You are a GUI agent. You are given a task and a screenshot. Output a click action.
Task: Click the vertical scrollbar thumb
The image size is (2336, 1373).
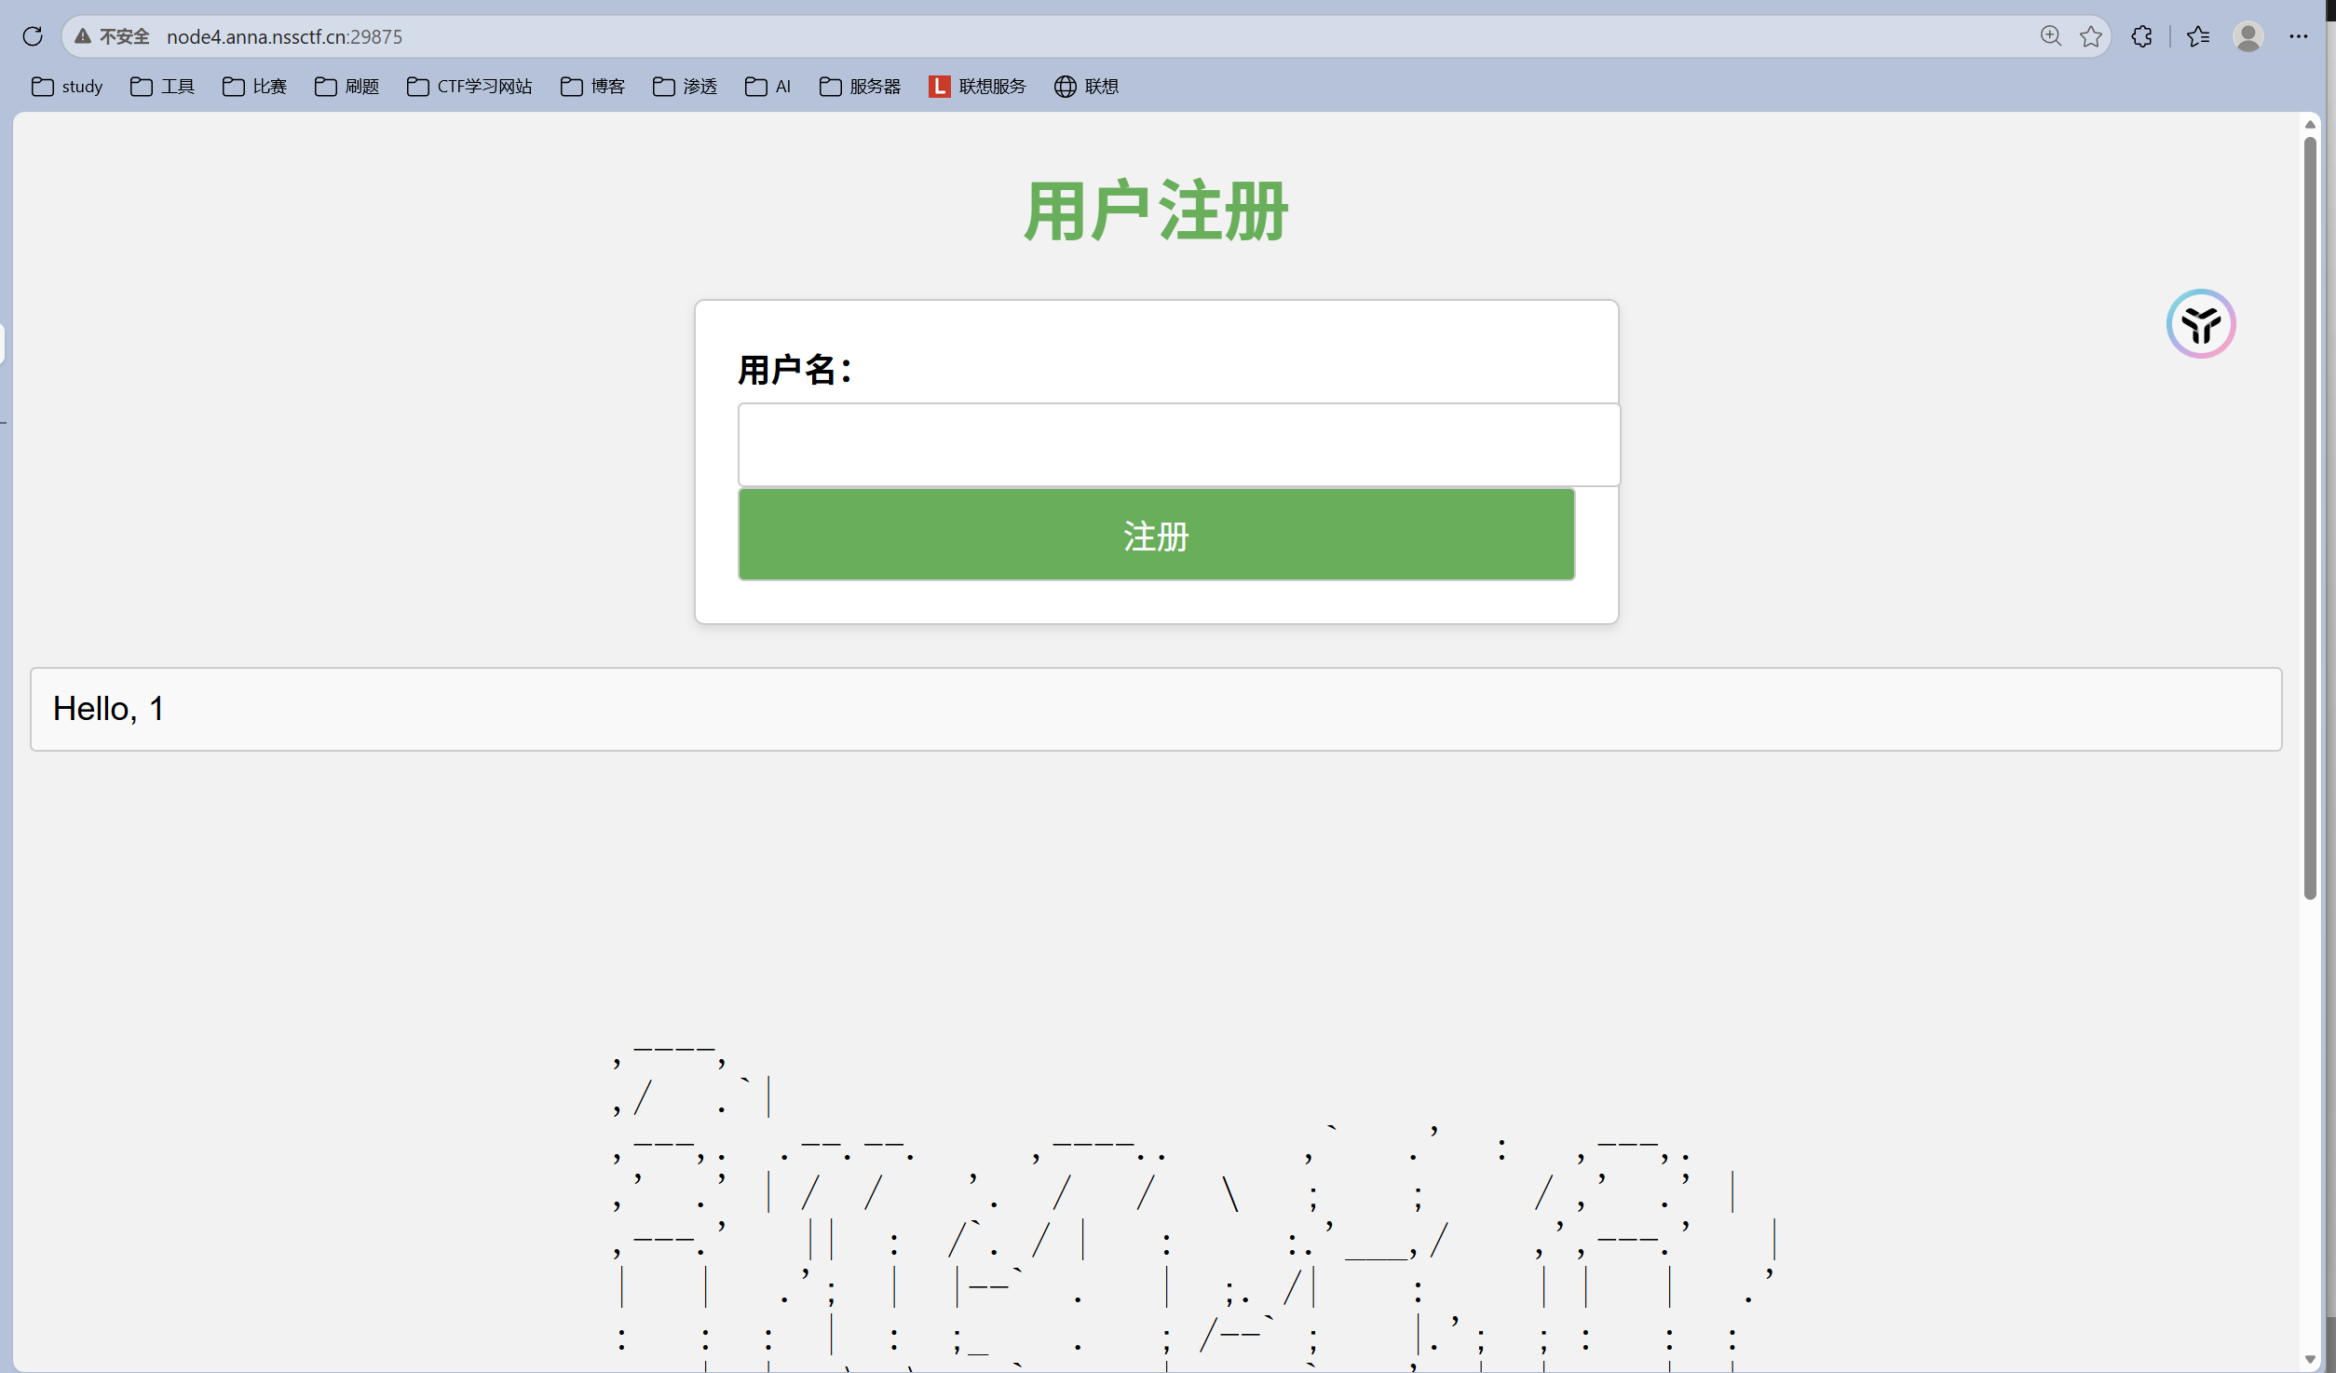(2310, 518)
